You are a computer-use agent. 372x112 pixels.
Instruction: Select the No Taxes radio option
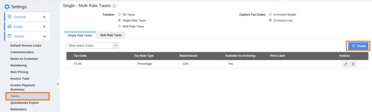[119, 15]
